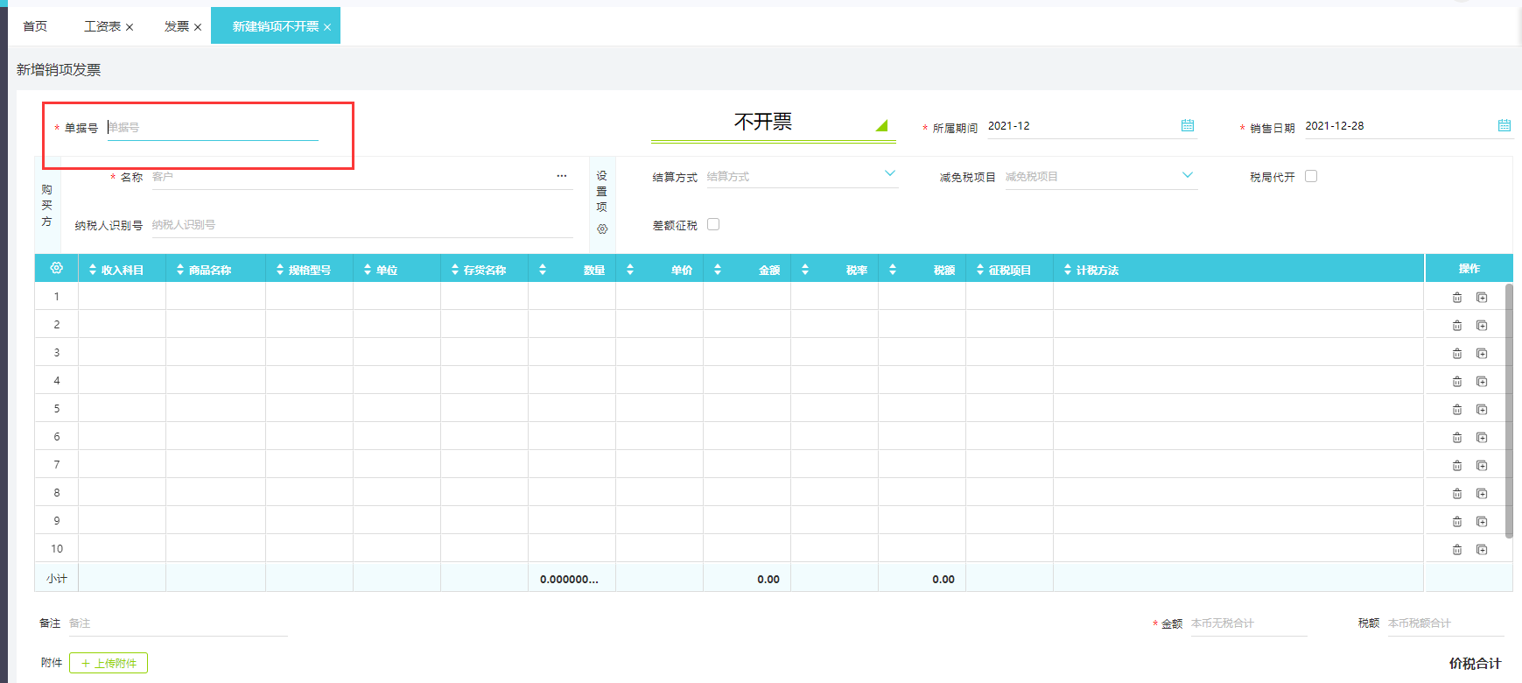1522x683 pixels.
Task: Go to the 首页 tab
Action: 35,26
